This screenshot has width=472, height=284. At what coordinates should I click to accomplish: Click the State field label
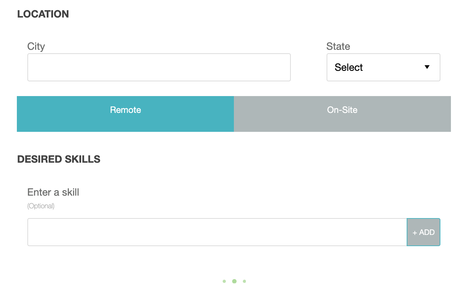click(x=338, y=46)
